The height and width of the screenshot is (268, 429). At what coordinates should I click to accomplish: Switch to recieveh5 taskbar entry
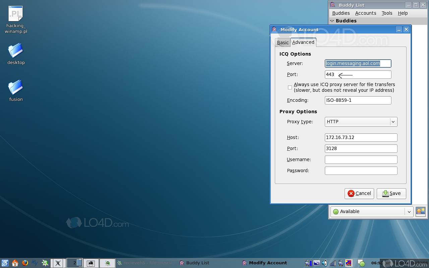[146, 263]
